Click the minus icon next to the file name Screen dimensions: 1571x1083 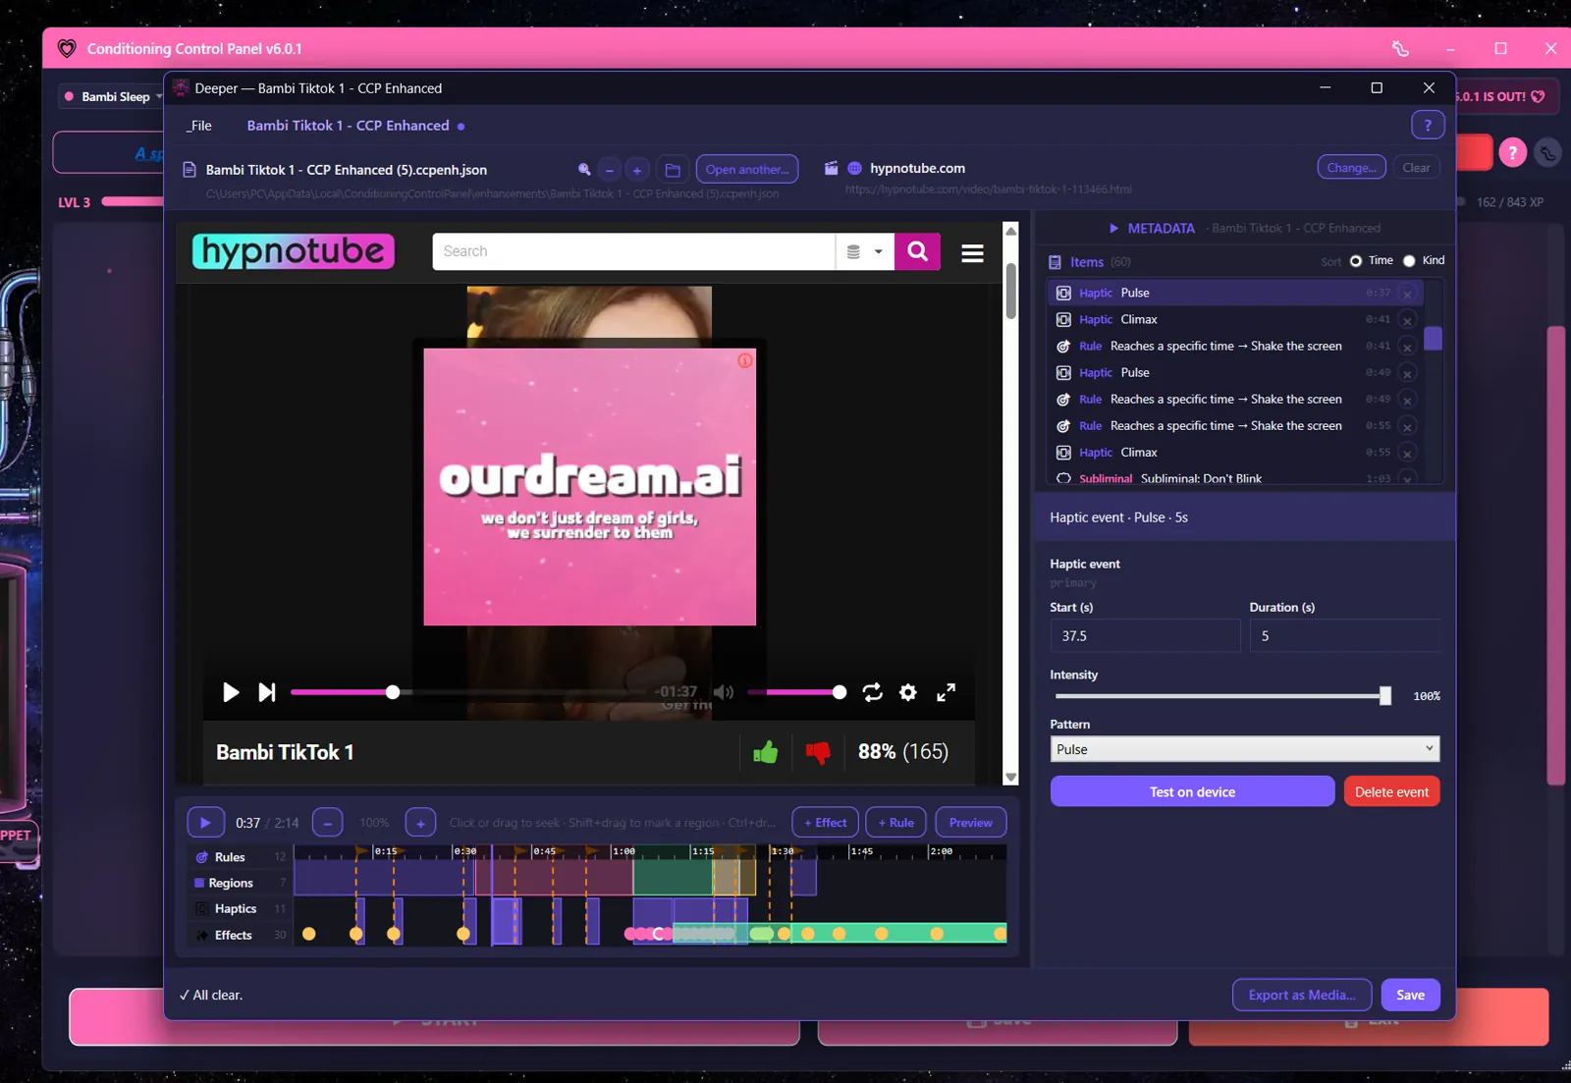[610, 170]
